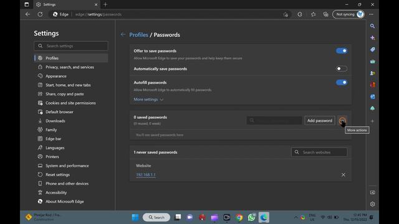Viewport: 399px width, 224px height.
Task: Open the Favorites toolbar icon
Action: (x=313, y=14)
